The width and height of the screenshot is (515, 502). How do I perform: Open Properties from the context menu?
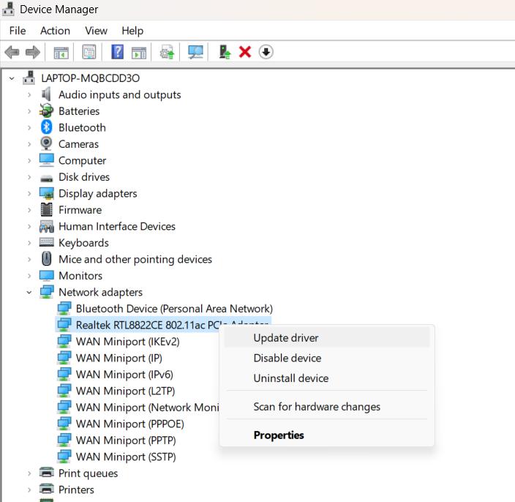pos(279,435)
